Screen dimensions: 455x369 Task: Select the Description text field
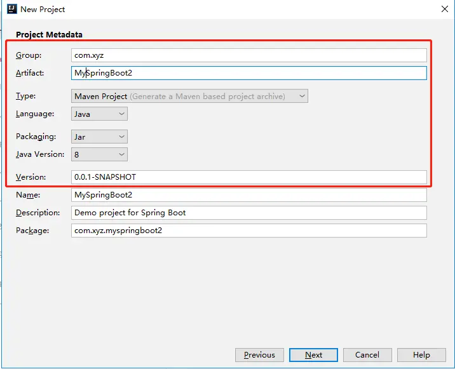tap(248, 213)
